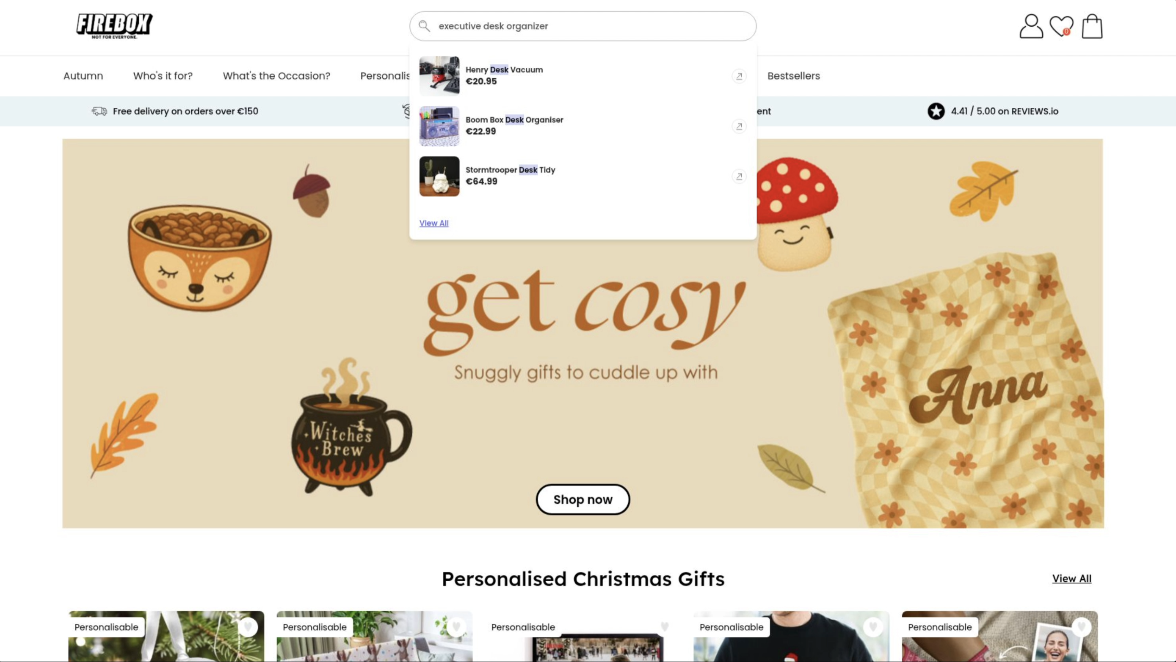Open arrow icon for Henry Desk Vacuum

click(739, 76)
